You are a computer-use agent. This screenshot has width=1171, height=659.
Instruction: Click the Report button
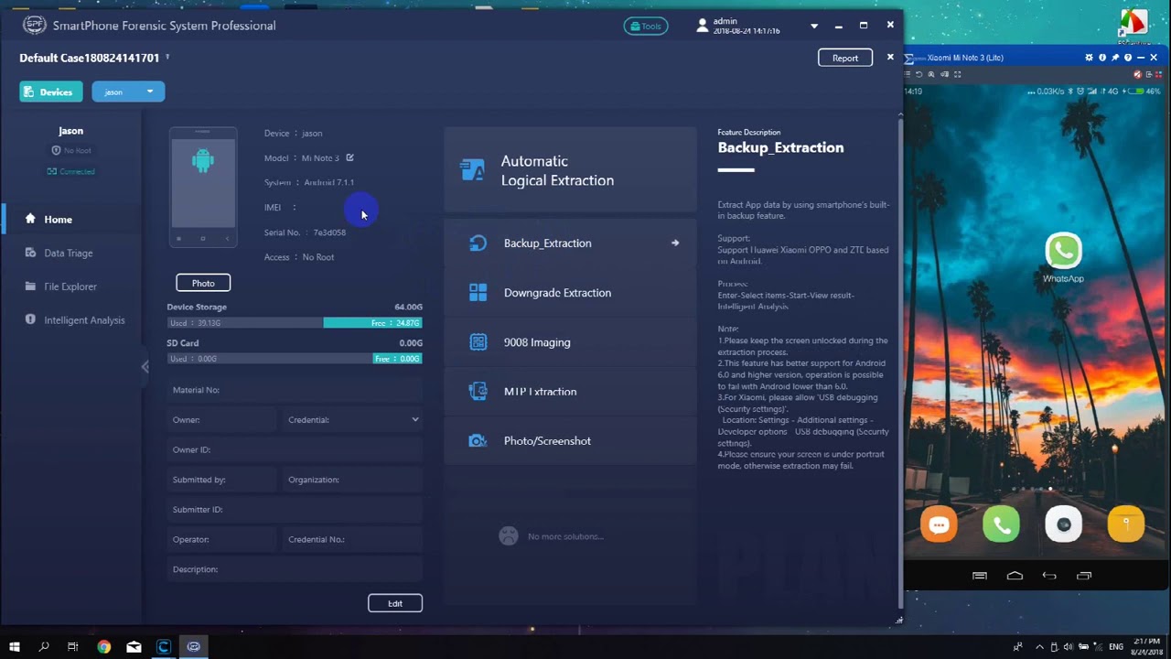pyautogui.click(x=845, y=58)
